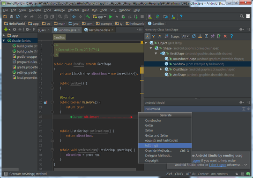This screenshot has width=253, height=178.
Task: Click the Paste icon in toolbar
Action: (x=52, y=16)
